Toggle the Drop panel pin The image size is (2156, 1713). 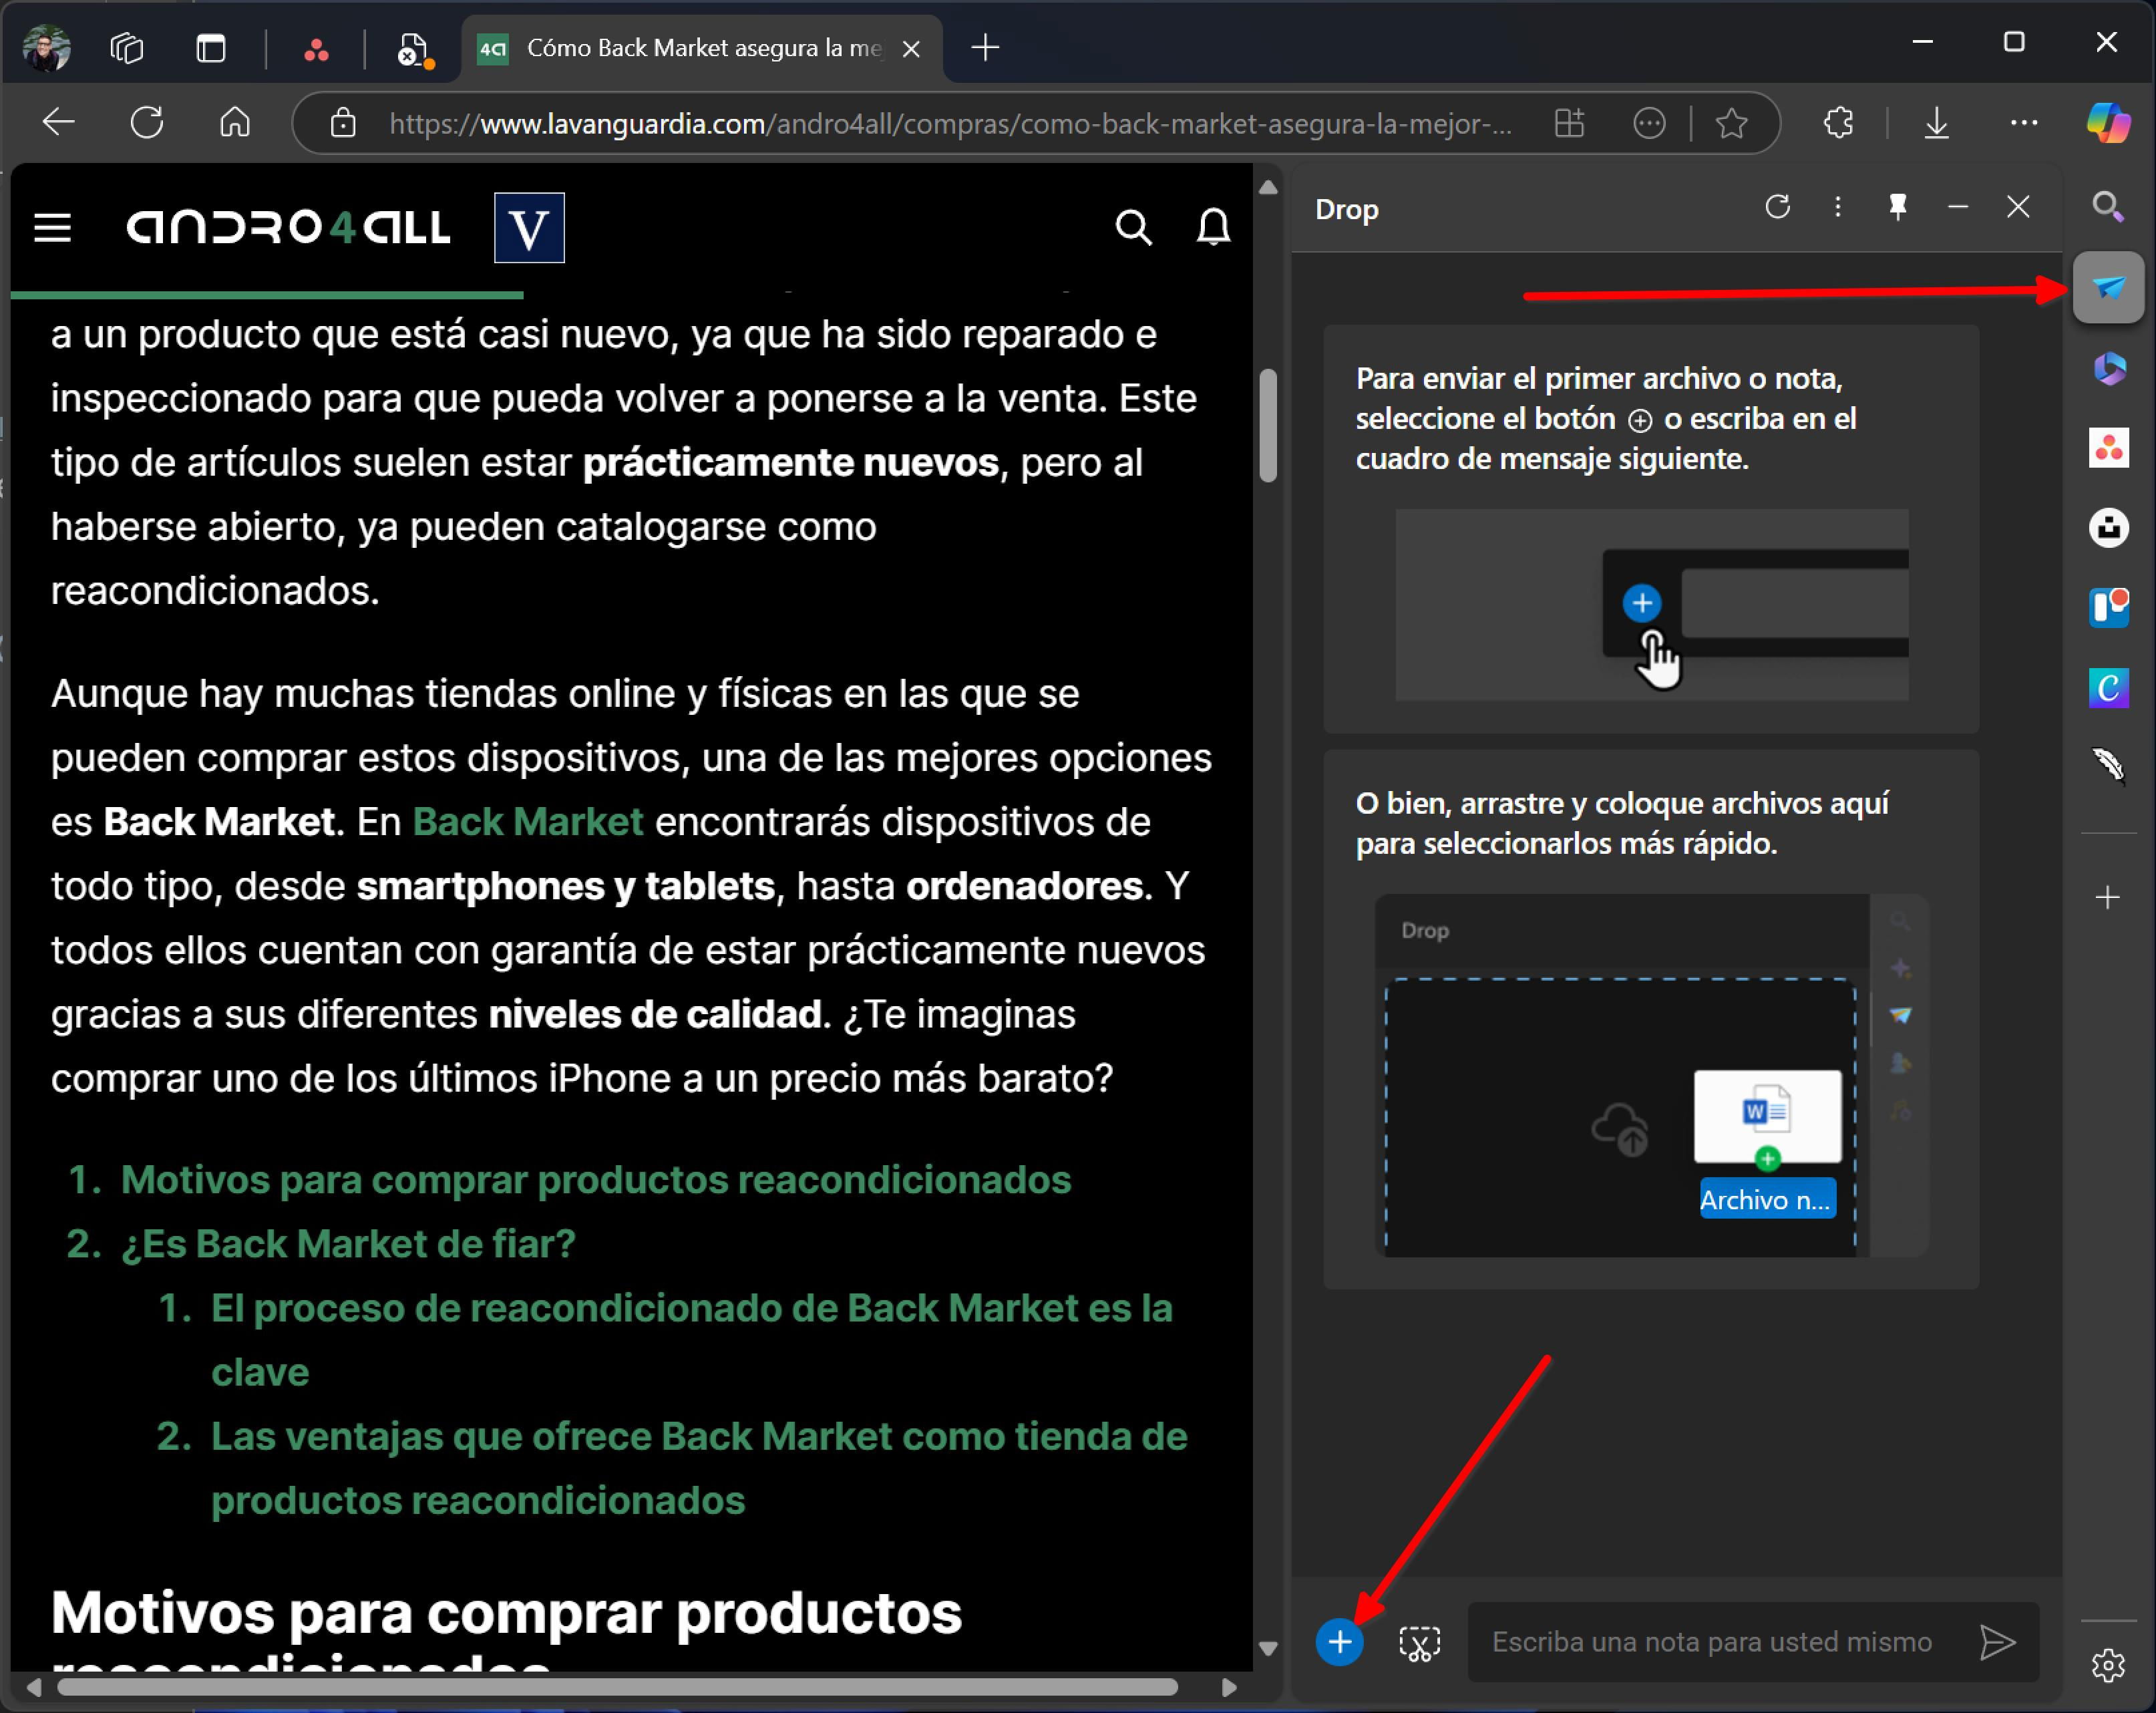tap(1897, 207)
